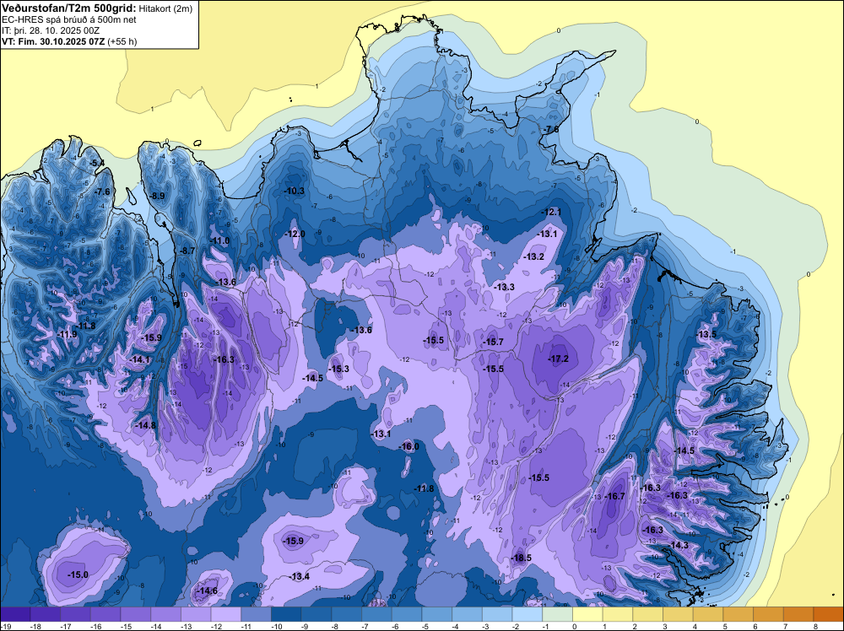Select the 'IT: þri. 28. 10. 2025 00Z' line
The image size is (844, 631).
pos(51,30)
